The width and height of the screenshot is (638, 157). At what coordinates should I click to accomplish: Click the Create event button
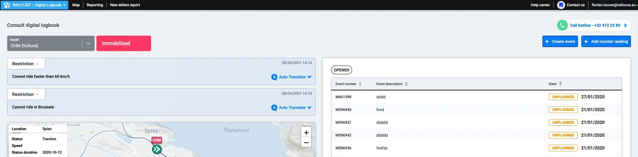560,41
